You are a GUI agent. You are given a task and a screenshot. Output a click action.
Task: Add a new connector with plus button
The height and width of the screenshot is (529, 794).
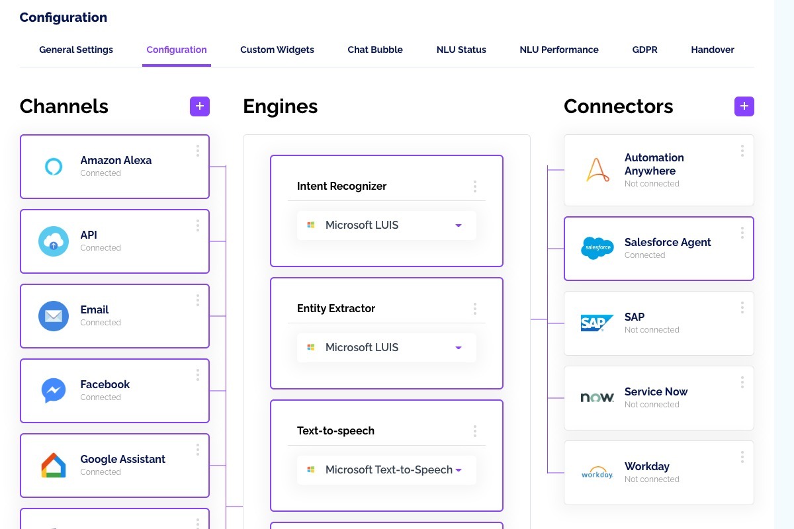click(x=744, y=106)
